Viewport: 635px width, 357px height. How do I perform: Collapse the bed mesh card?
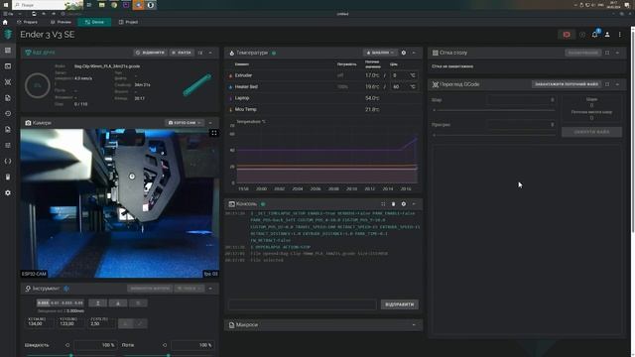click(x=617, y=53)
